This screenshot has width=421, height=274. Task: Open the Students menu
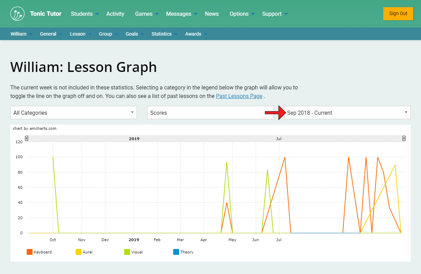click(81, 14)
